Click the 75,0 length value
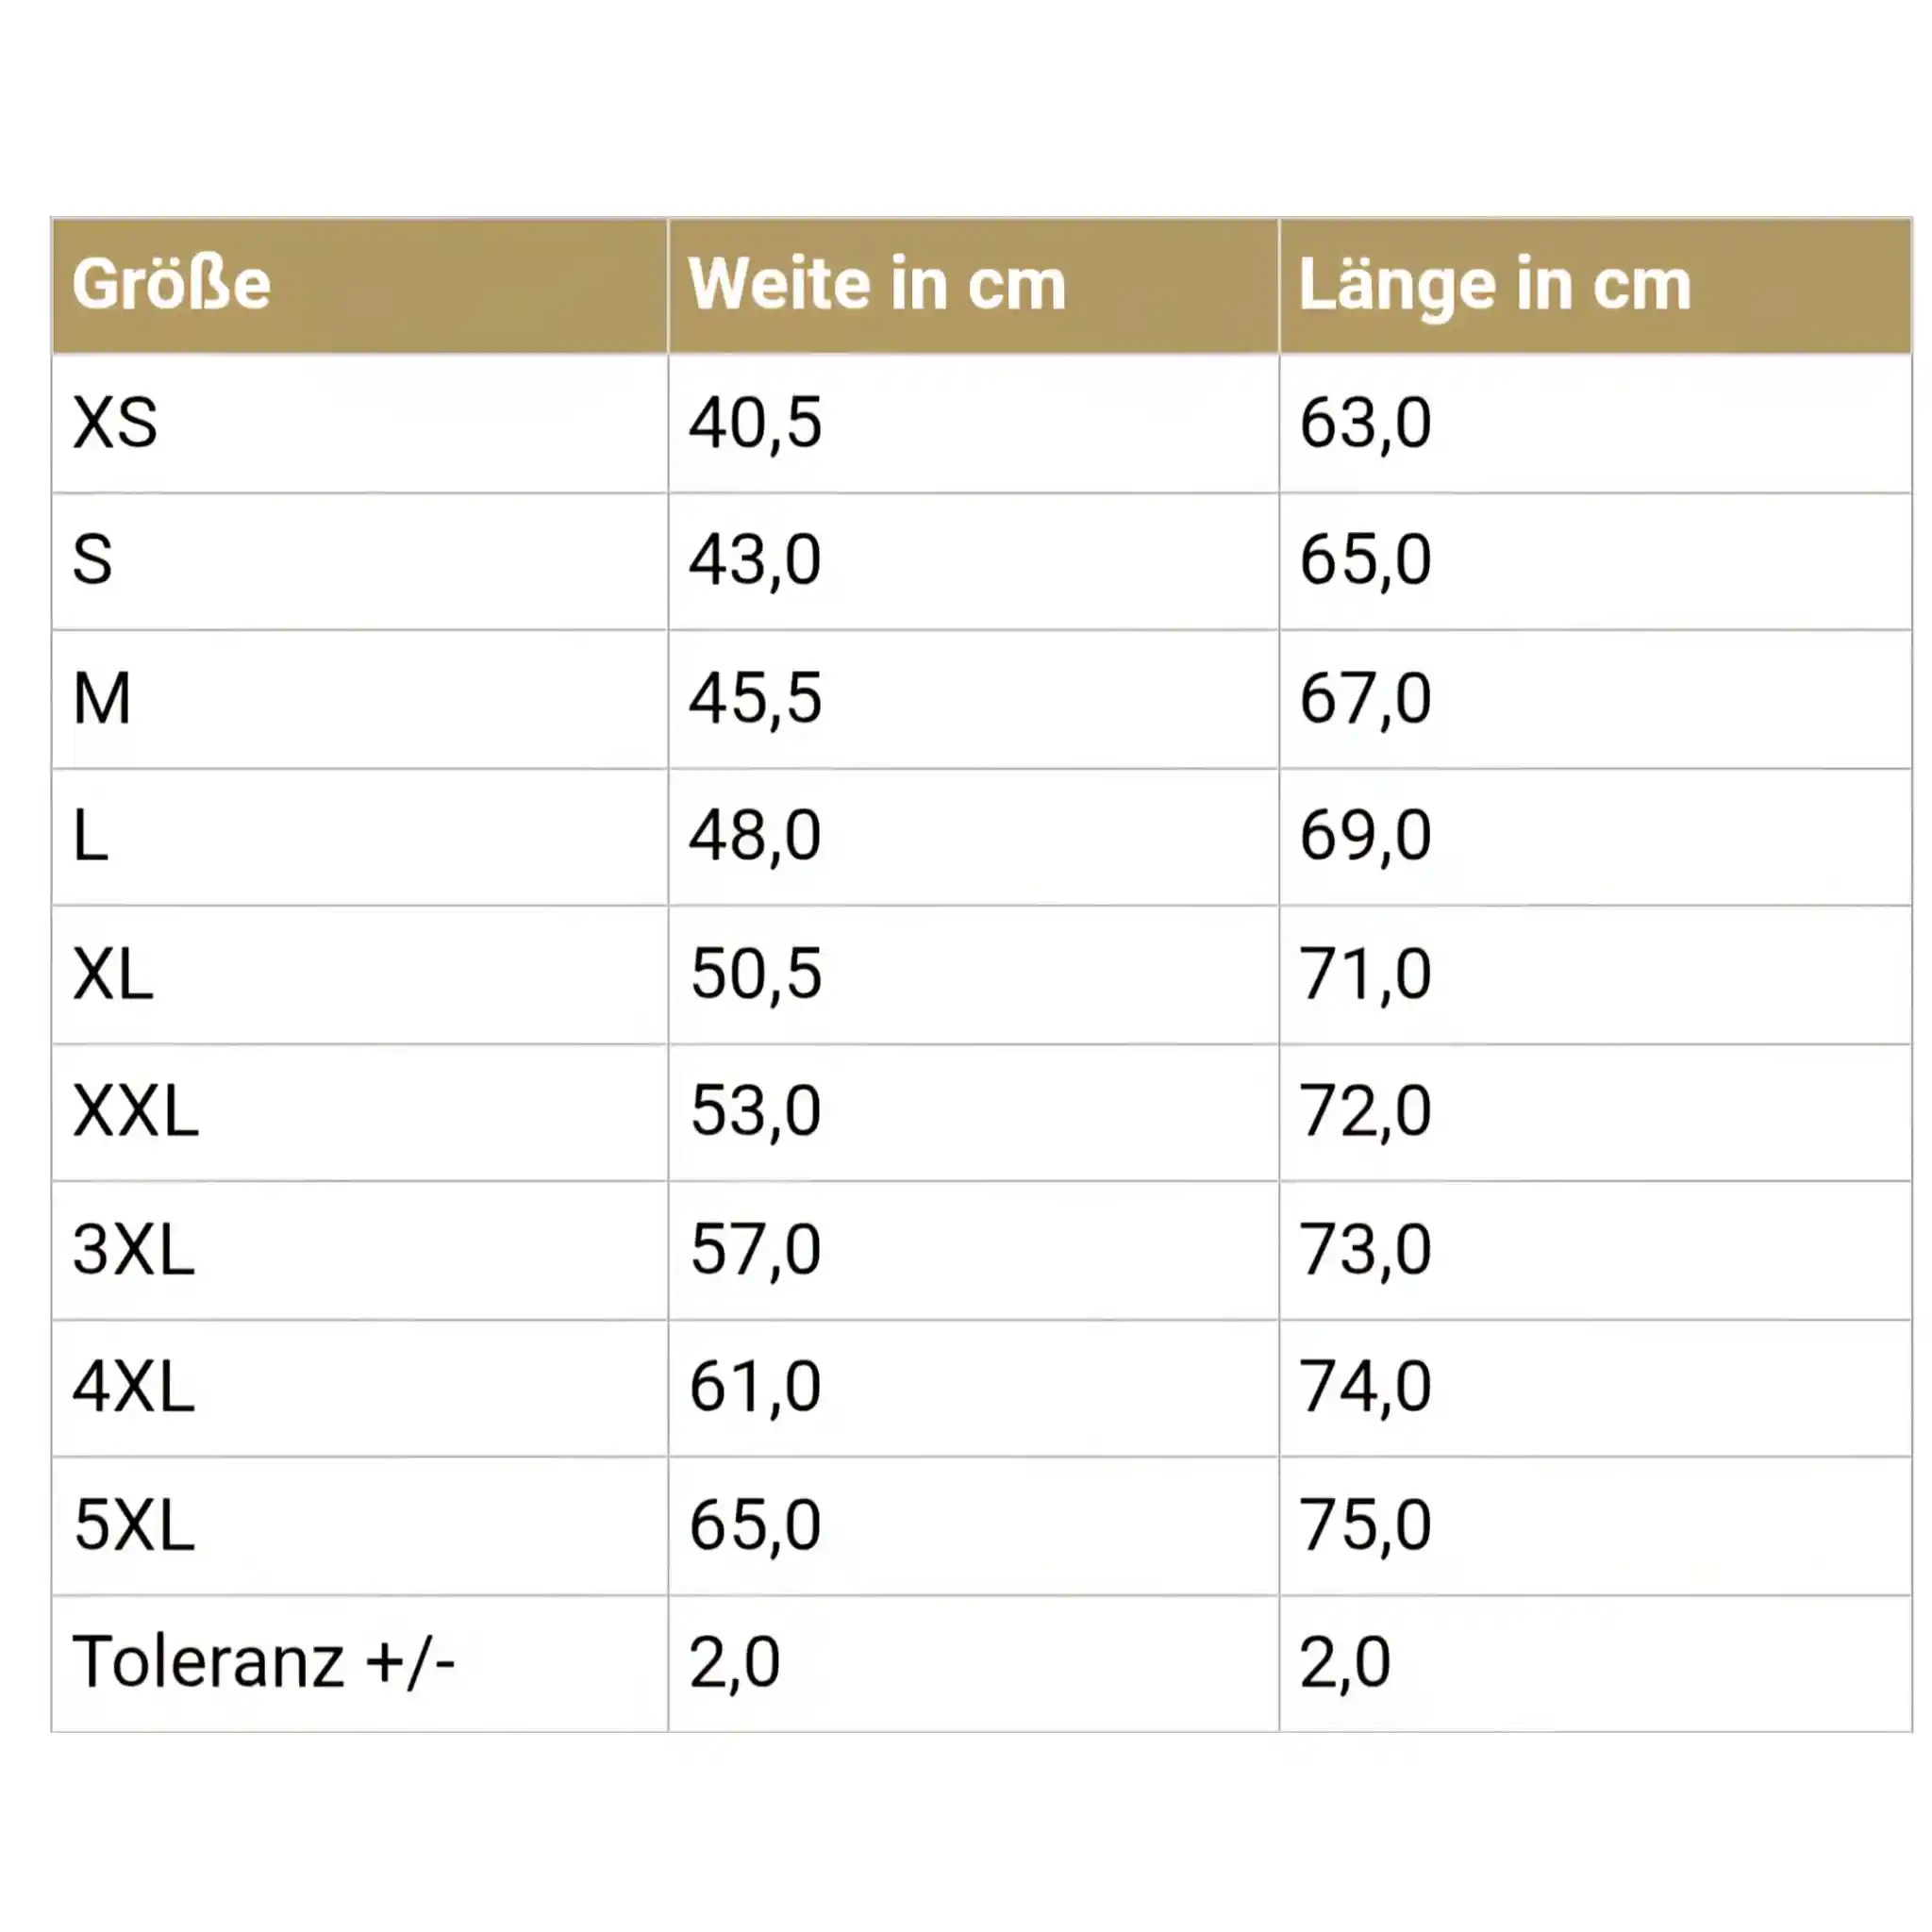This screenshot has width=1932, height=1932. point(1365,1525)
